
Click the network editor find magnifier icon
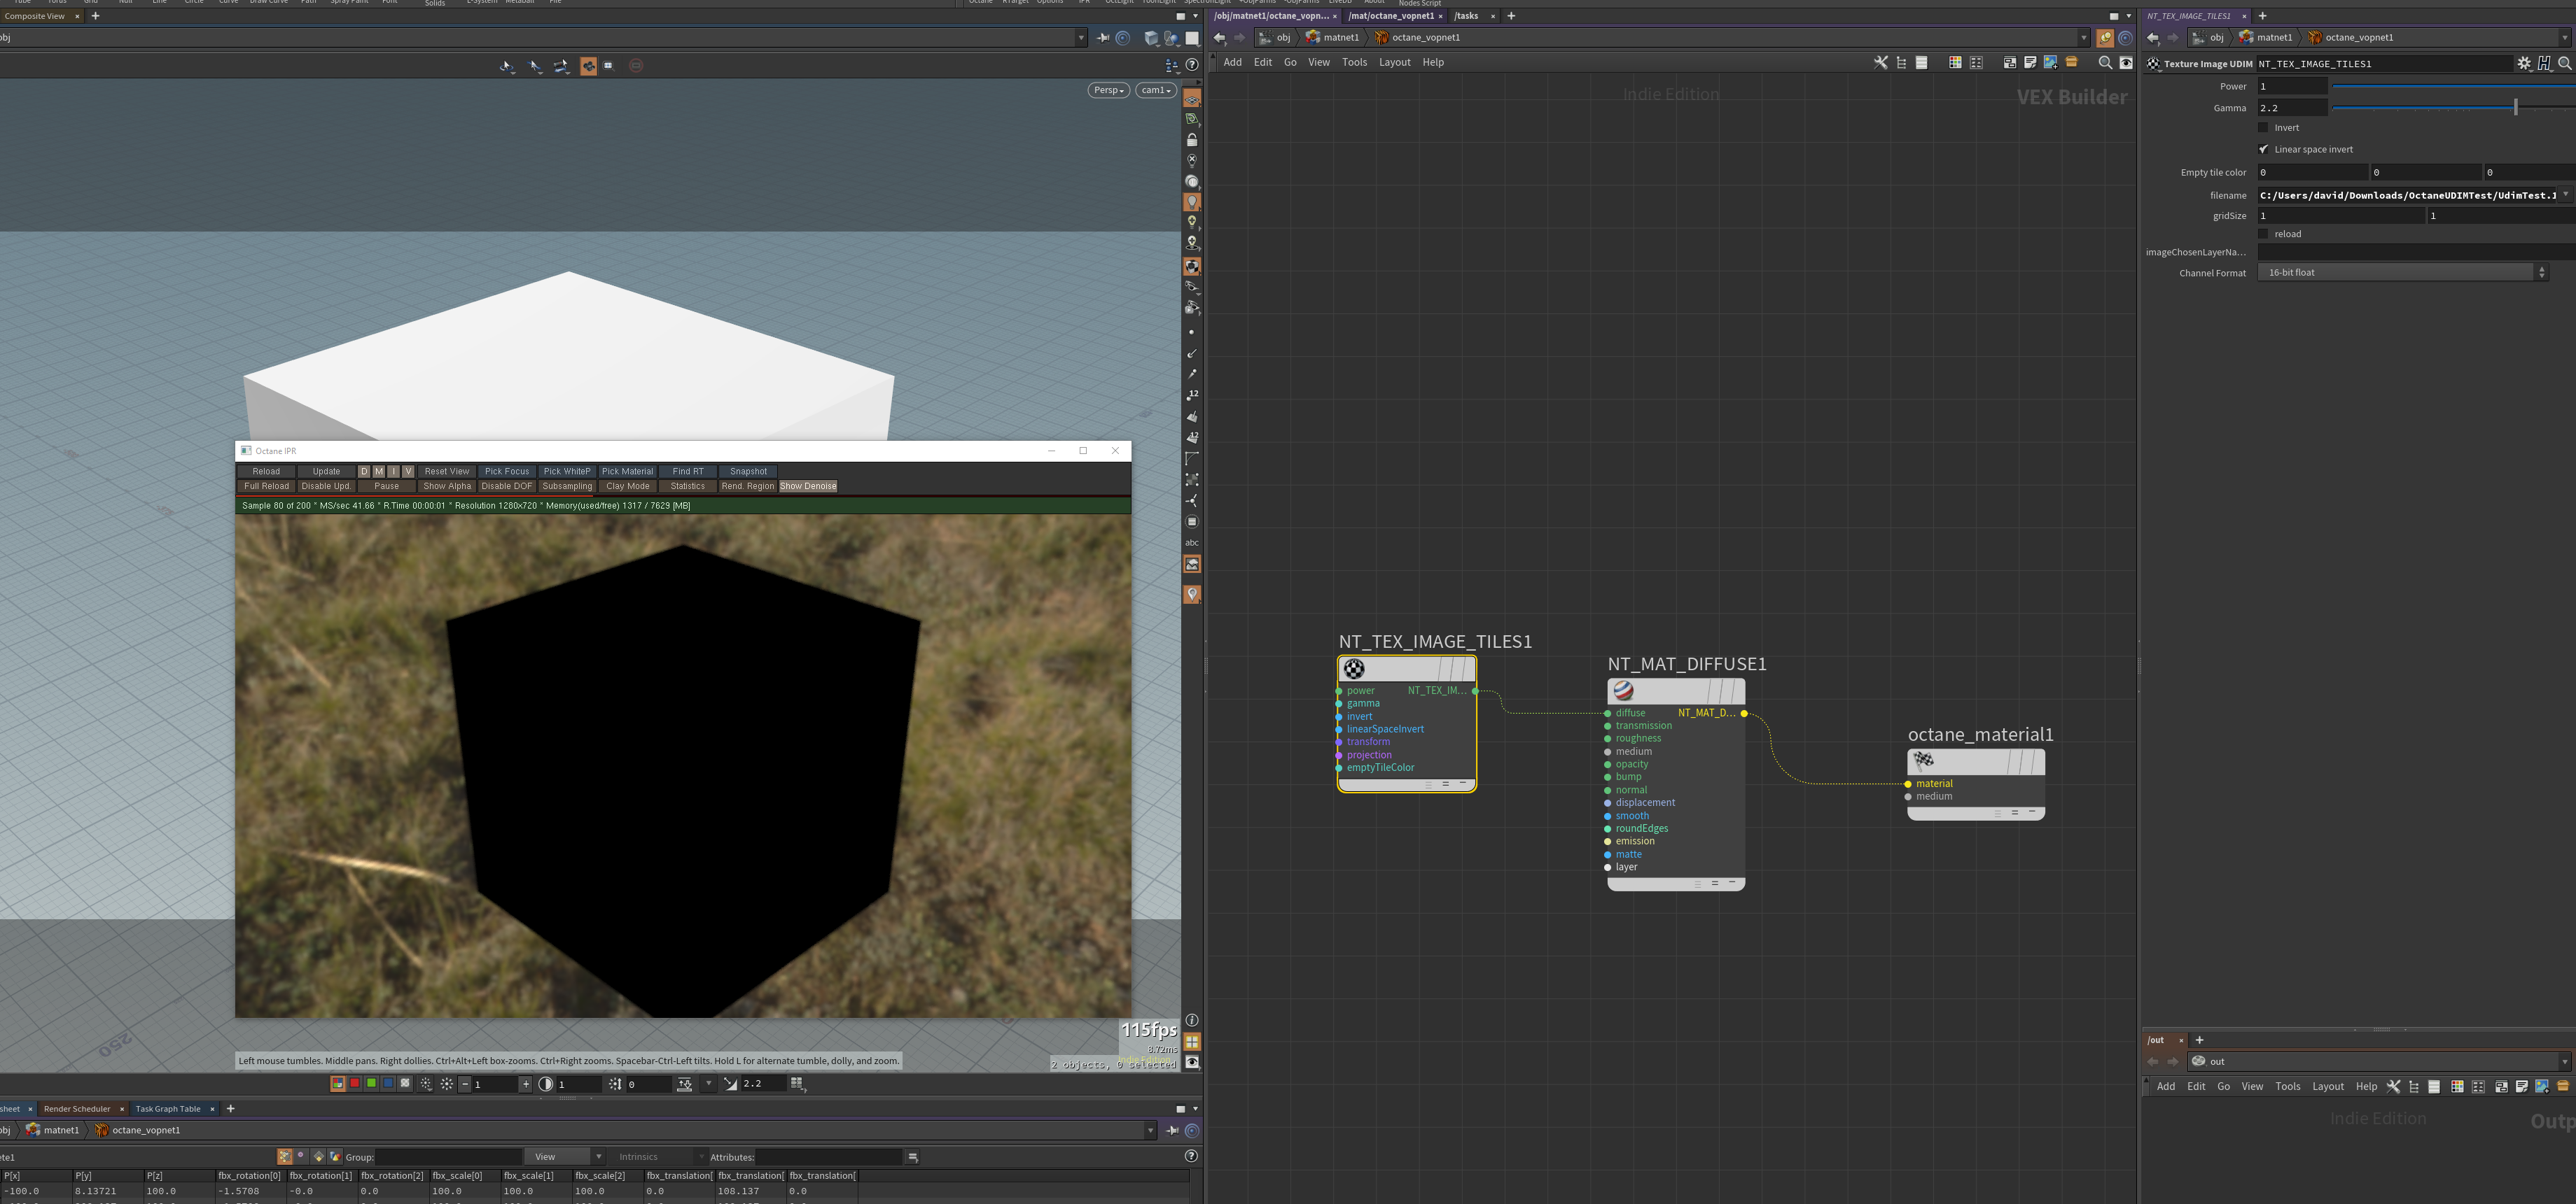(2105, 62)
